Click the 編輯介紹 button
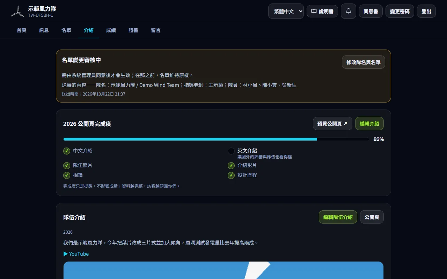This screenshot has height=279, width=447. pos(369,123)
